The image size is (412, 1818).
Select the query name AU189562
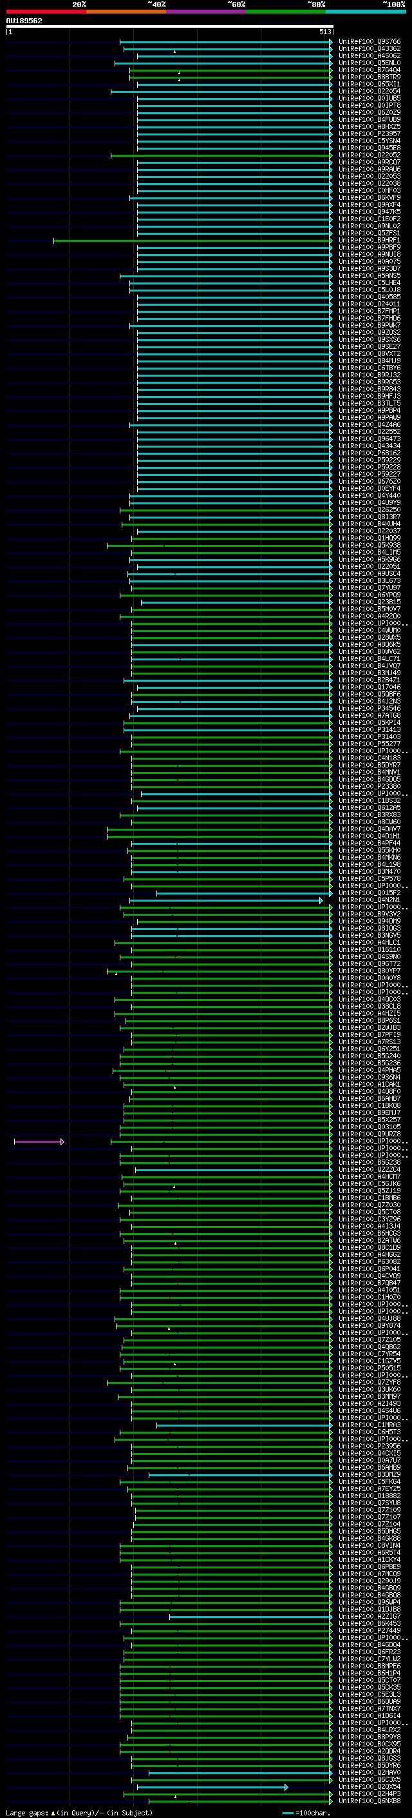click(x=24, y=21)
